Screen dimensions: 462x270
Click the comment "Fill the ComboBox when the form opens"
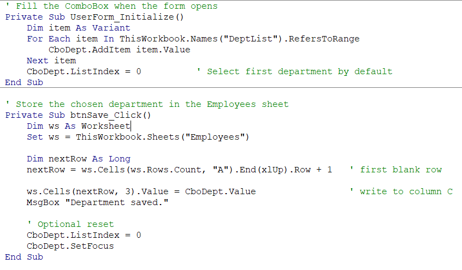(x=111, y=6)
